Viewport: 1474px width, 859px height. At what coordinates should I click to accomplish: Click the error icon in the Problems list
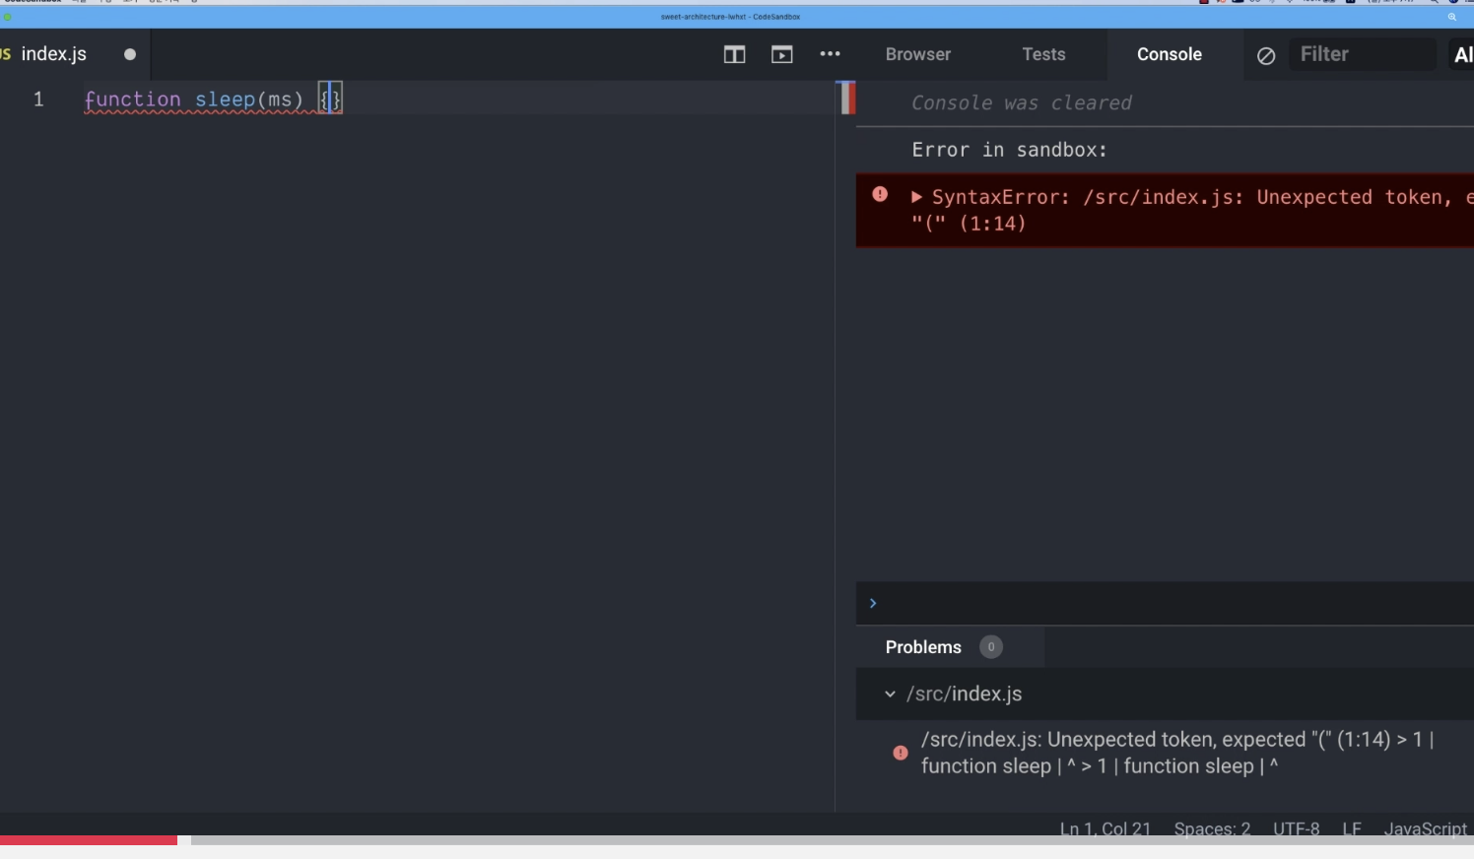pos(901,753)
